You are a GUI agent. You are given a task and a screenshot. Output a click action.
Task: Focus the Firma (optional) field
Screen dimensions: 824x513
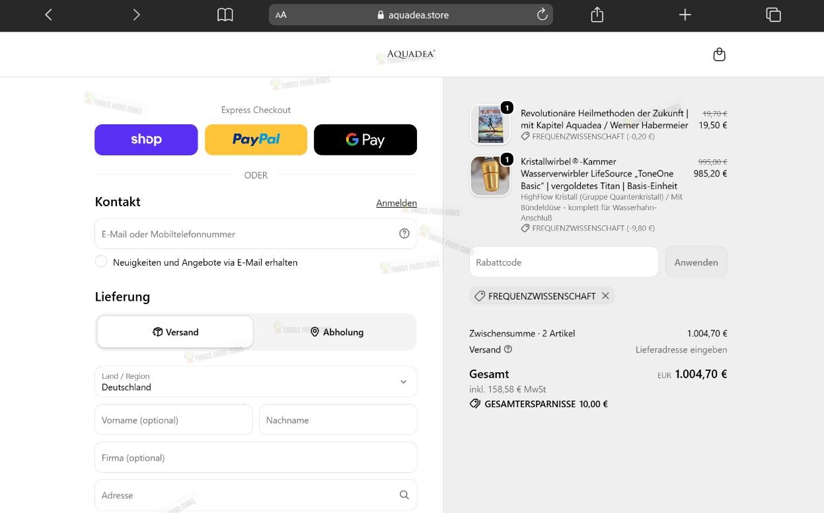click(x=256, y=457)
